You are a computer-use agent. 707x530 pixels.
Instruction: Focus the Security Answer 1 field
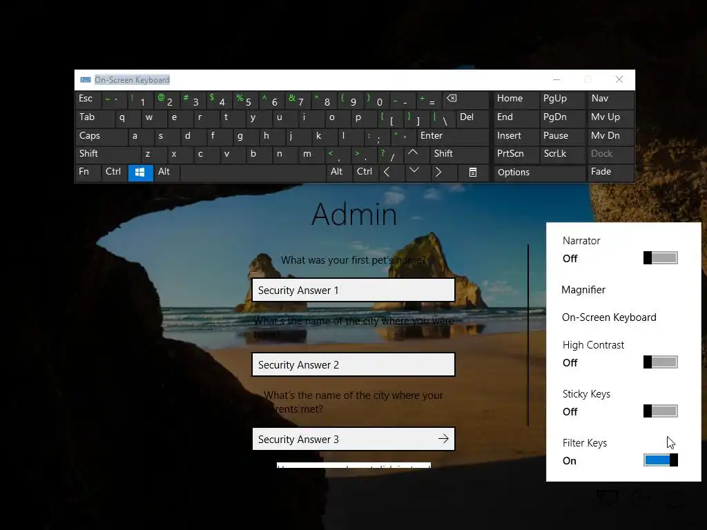[x=353, y=290]
